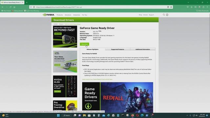Screen dimensions: 210x118
Task: Expand the Products navigation menu
Action: [x=60, y=15]
